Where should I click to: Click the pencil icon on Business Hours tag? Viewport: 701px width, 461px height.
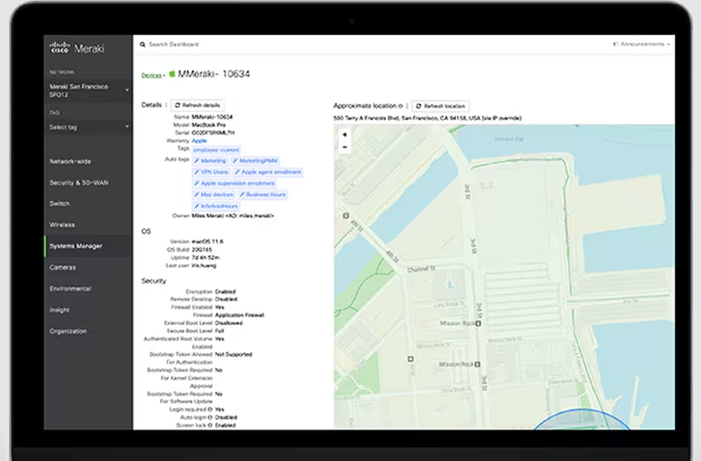[x=242, y=195]
